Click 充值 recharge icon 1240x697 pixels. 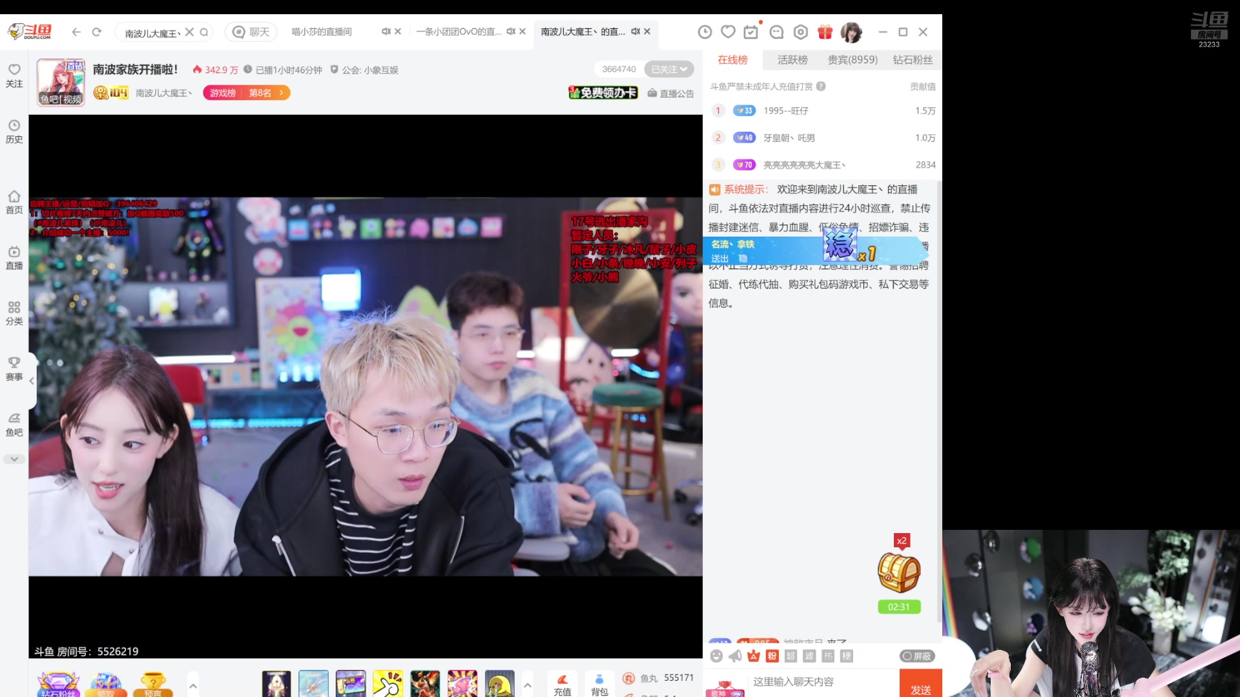[x=563, y=684]
